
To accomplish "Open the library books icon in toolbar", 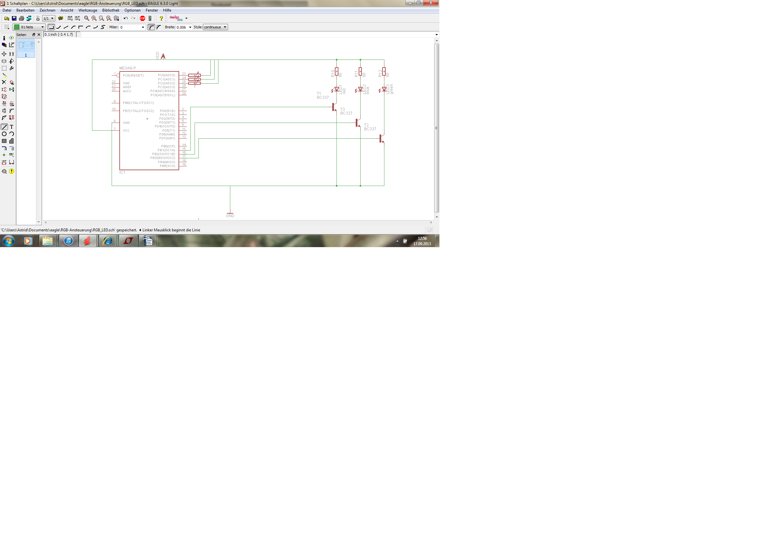I will 60,18.
